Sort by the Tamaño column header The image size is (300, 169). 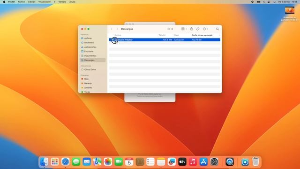pos(162,35)
